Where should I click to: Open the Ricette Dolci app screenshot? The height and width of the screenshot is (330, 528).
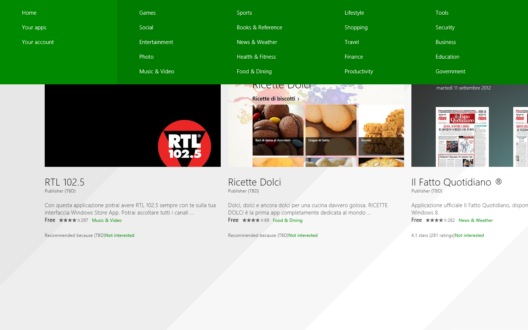point(316,125)
